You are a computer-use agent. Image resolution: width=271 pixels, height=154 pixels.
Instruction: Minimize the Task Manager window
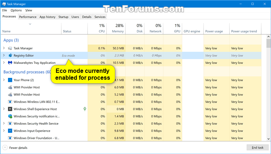pos(241,4)
